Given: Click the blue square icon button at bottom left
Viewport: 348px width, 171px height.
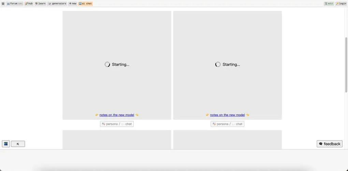Looking at the screenshot, I should pyautogui.click(x=6, y=144).
